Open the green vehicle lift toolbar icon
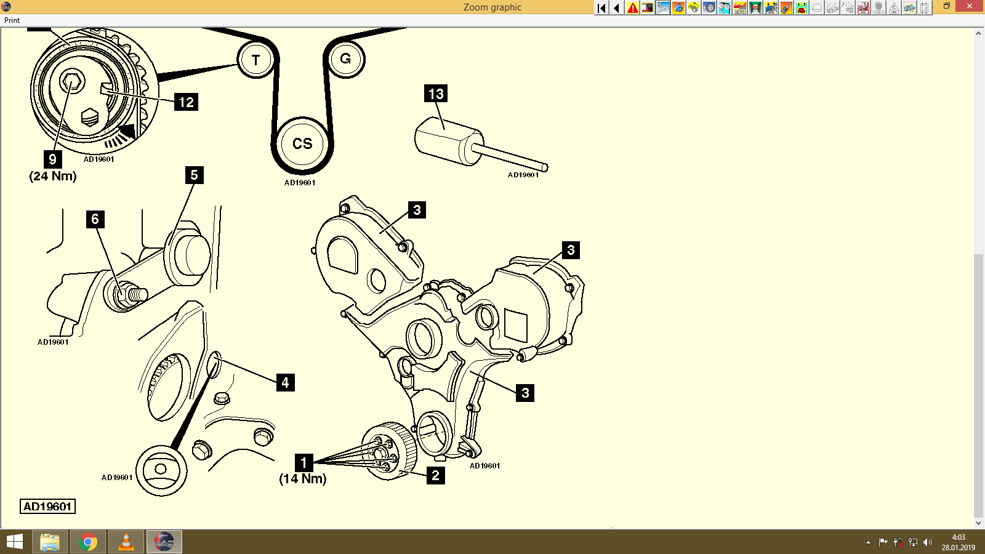Screen dimensions: 985x554 coord(755,7)
